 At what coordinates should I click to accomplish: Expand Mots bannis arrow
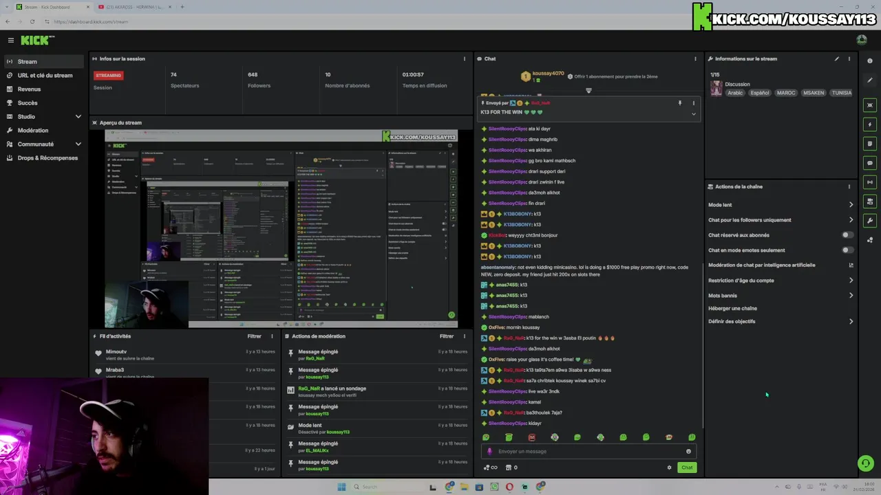(851, 296)
